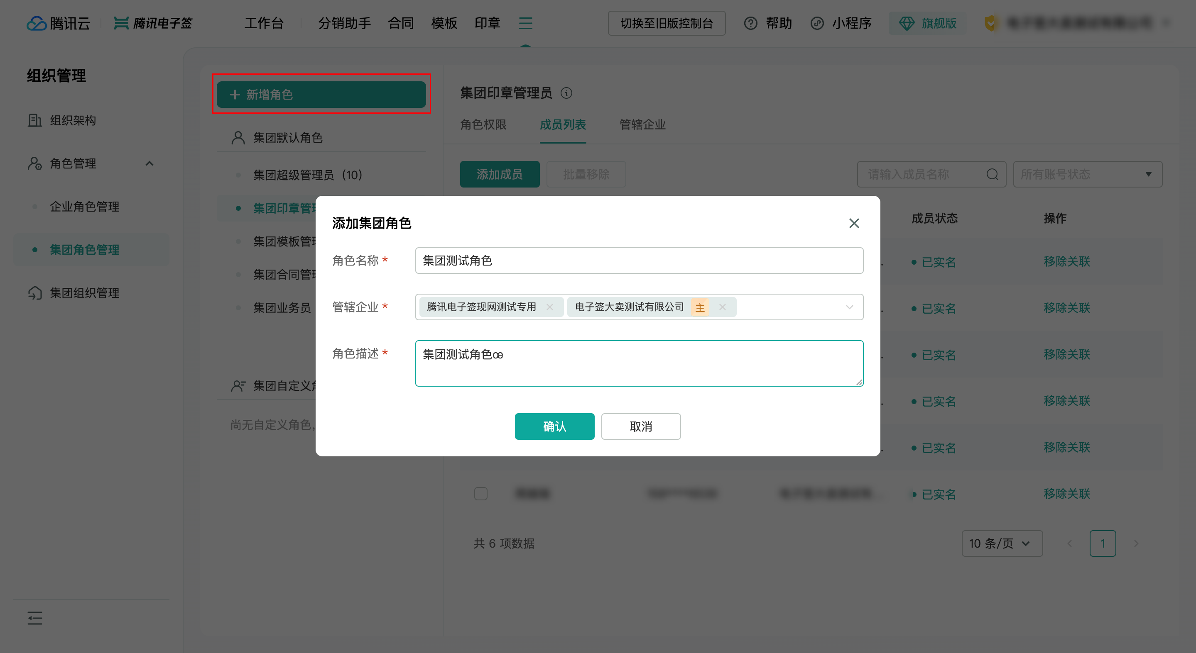Image resolution: width=1196 pixels, height=653 pixels.
Task: Tick the checkbox in the last member row
Action: pos(480,494)
